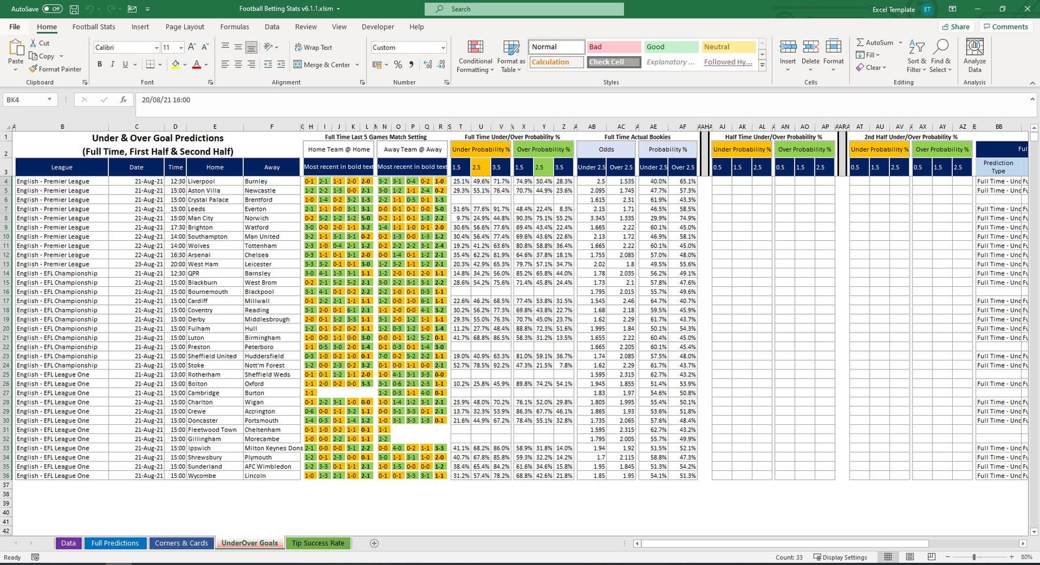Click the horizontal scrollbar at the bottom

click(785, 543)
